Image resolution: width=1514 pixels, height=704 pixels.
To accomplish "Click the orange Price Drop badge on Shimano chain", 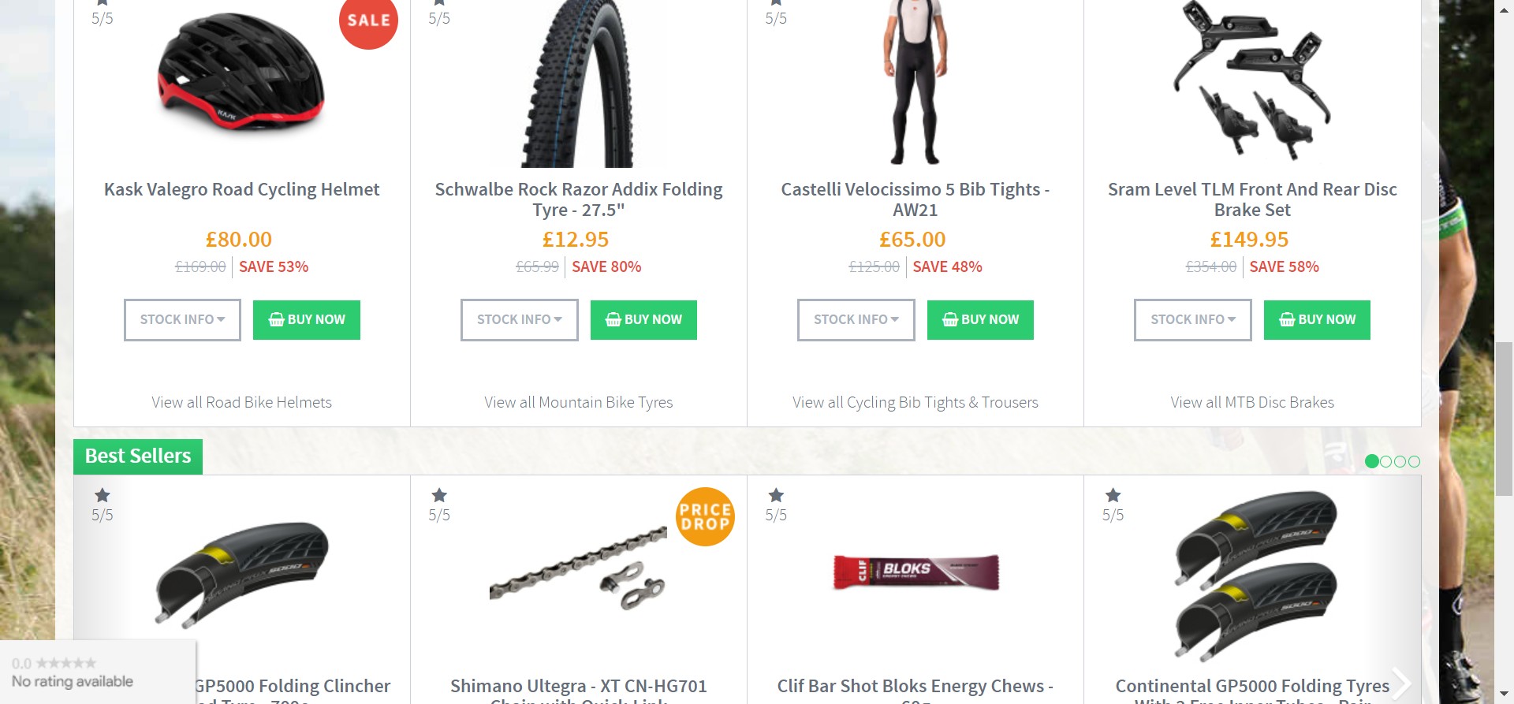I will pyautogui.click(x=705, y=516).
